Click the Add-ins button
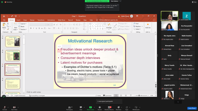 [x=148, y=26]
